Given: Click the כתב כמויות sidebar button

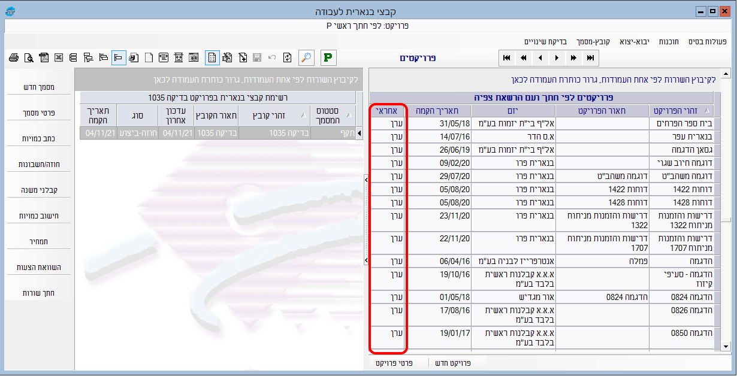Looking at the screenshot, I should 39,138.
